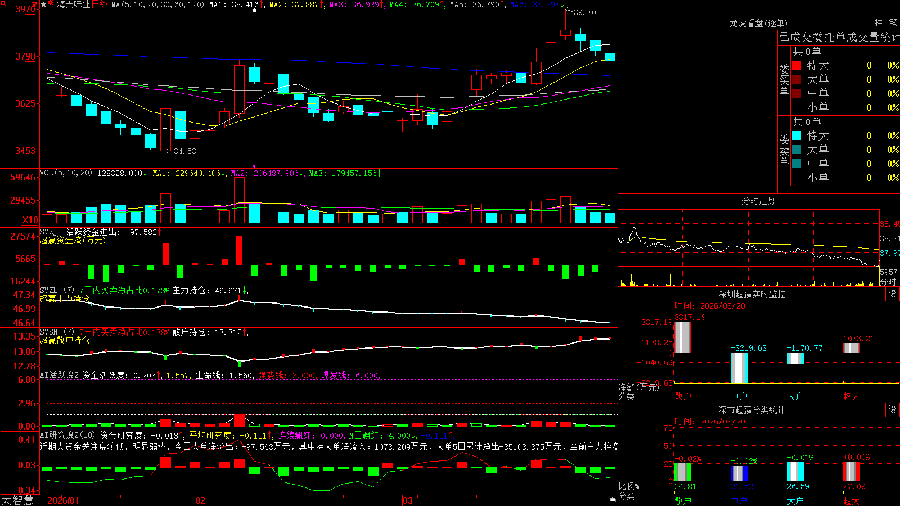This screenshot has width=900, height=506.
Task: Click the MA2: 37.887 yellow value
Action: tap(295, 4)
